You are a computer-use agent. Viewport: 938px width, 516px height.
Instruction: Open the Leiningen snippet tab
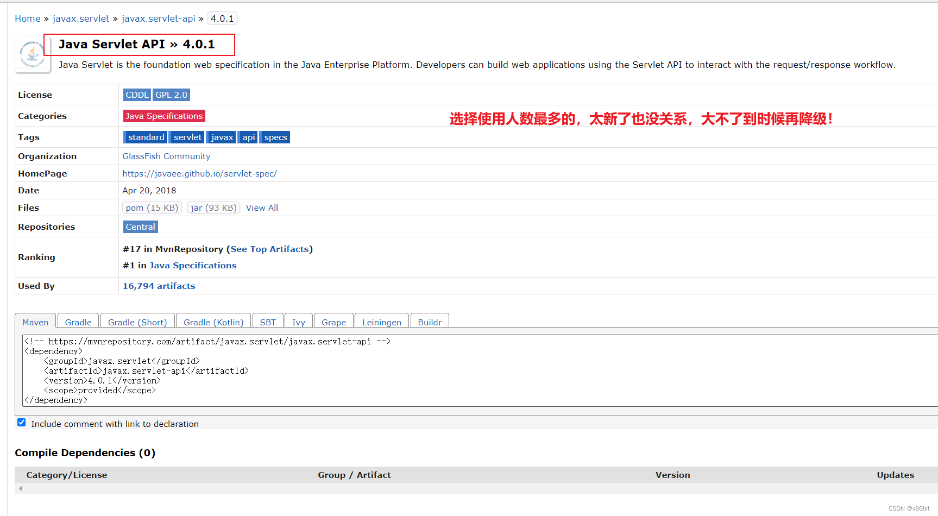(x=381, y=322)
